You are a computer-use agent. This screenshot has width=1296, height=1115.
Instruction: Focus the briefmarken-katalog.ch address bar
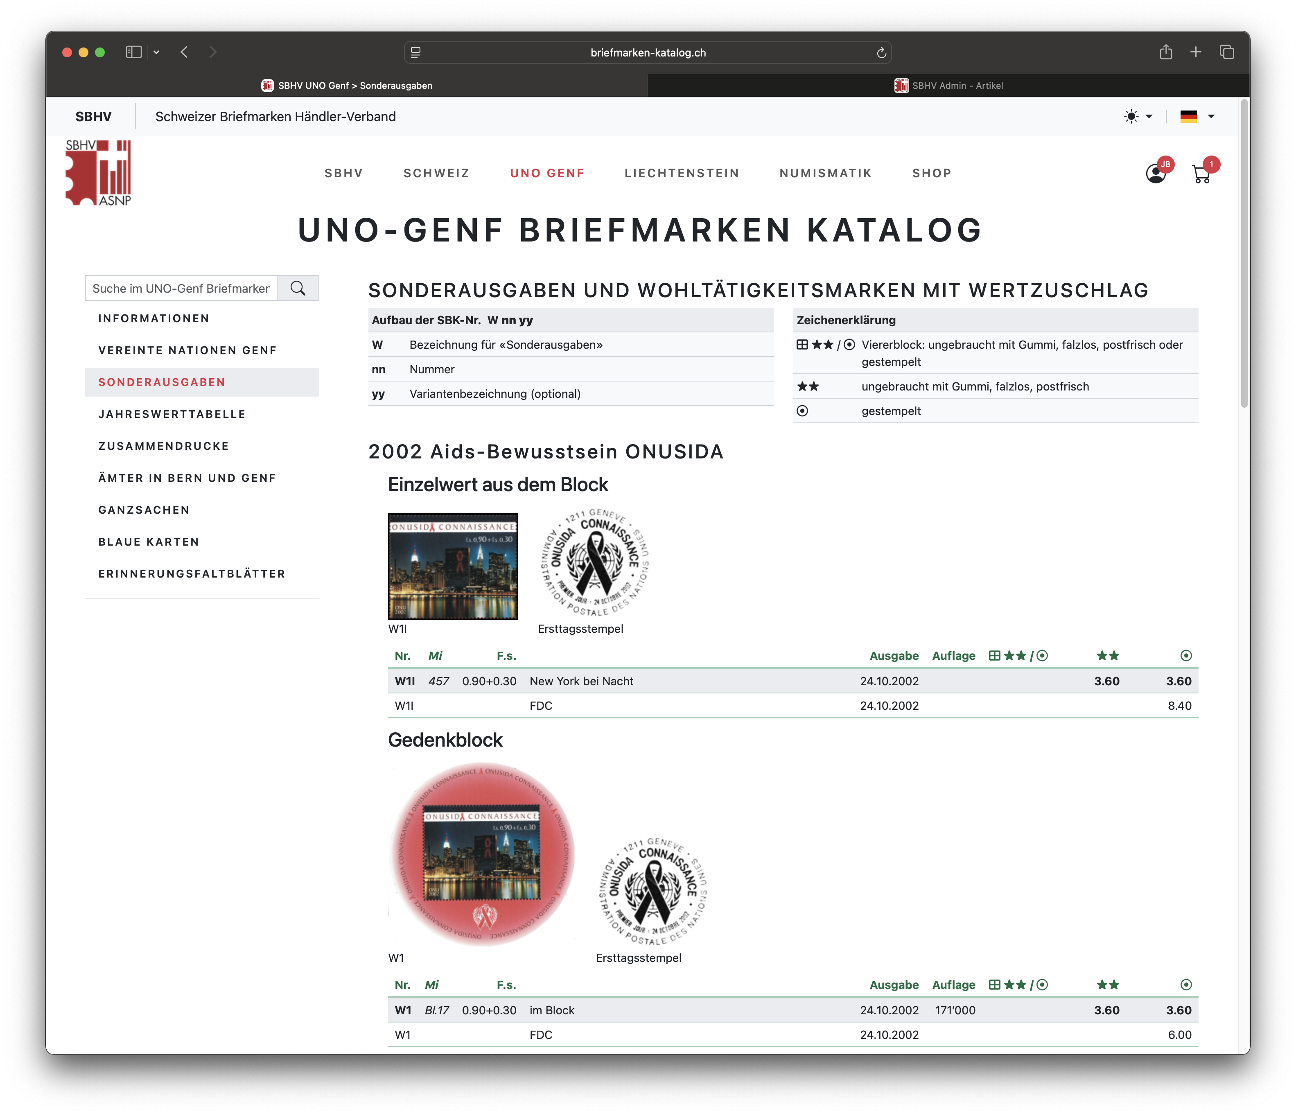[648, 52]
